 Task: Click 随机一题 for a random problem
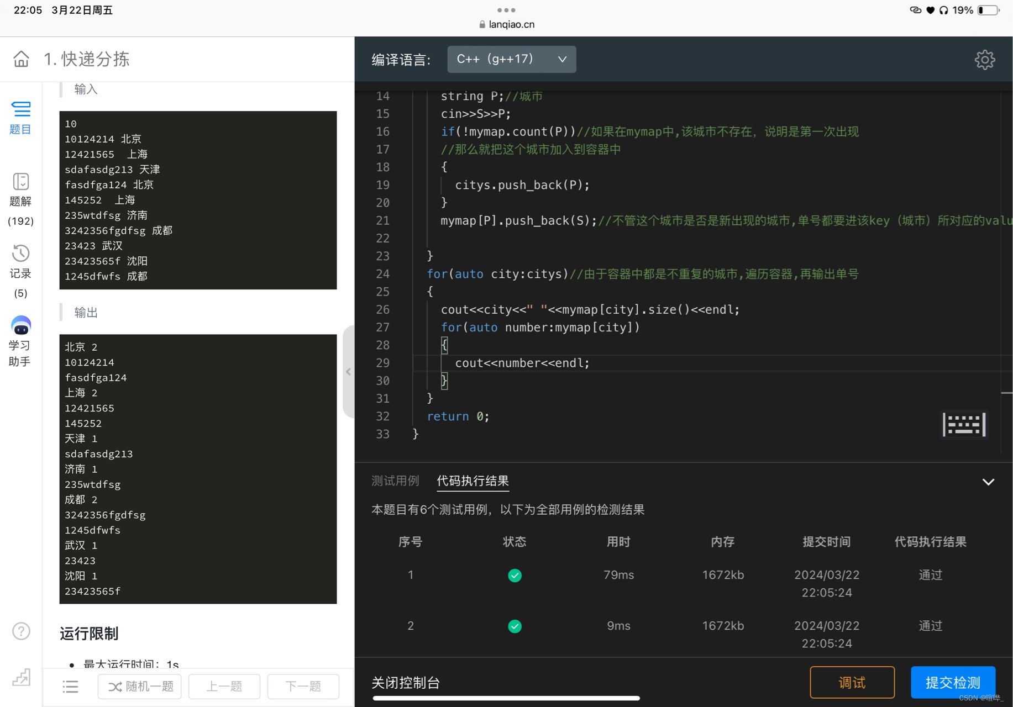[139, 686]
